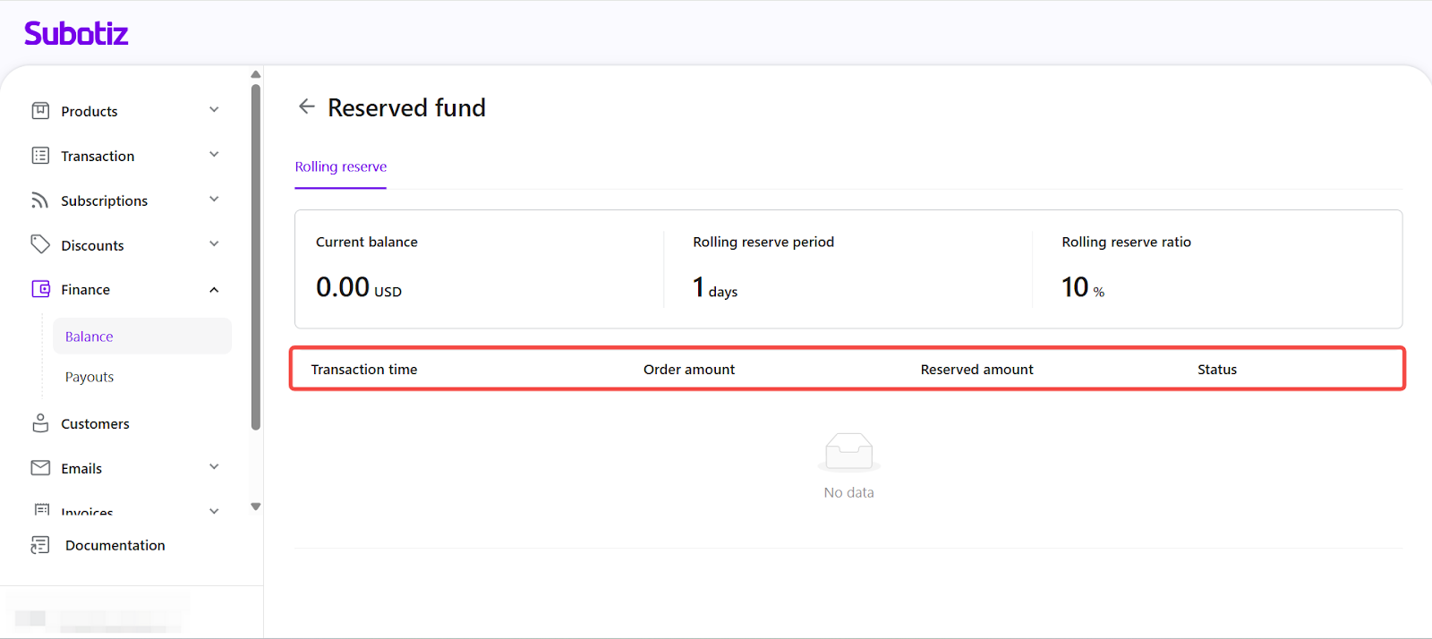Open the Payouts submenu item
Viewport: 1432px width, 639px height.
pyautogui.click(x=89, y=377)
